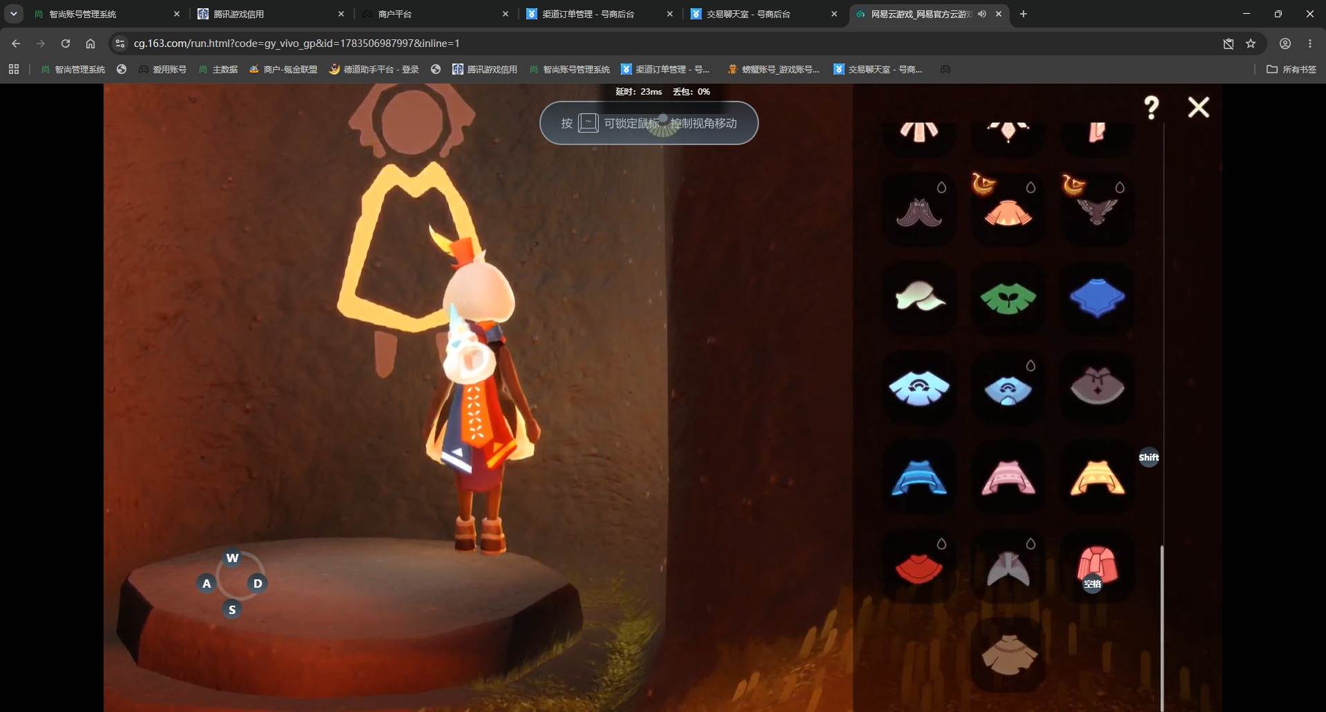Open the question mark help

pos(1151,108)
